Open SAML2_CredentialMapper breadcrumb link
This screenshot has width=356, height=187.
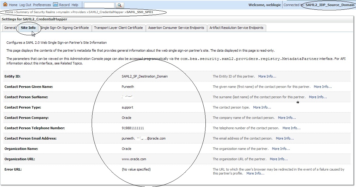(x=106, y=12)
